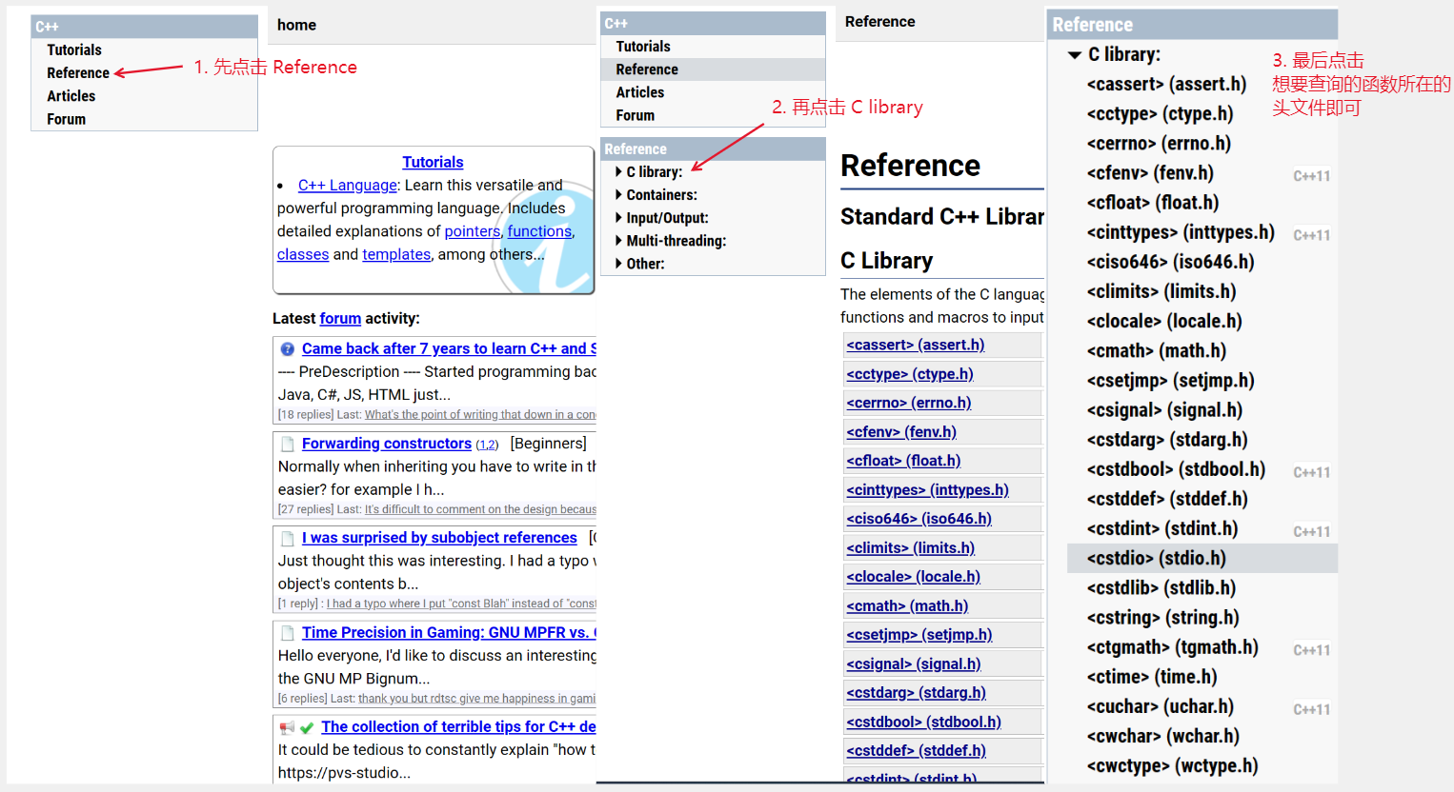The image size is (1454, 792).
Task: Click the 'C++11' badge next to '<cfenv> (fenv.h)'
Action: click(x=1312, y=176)
